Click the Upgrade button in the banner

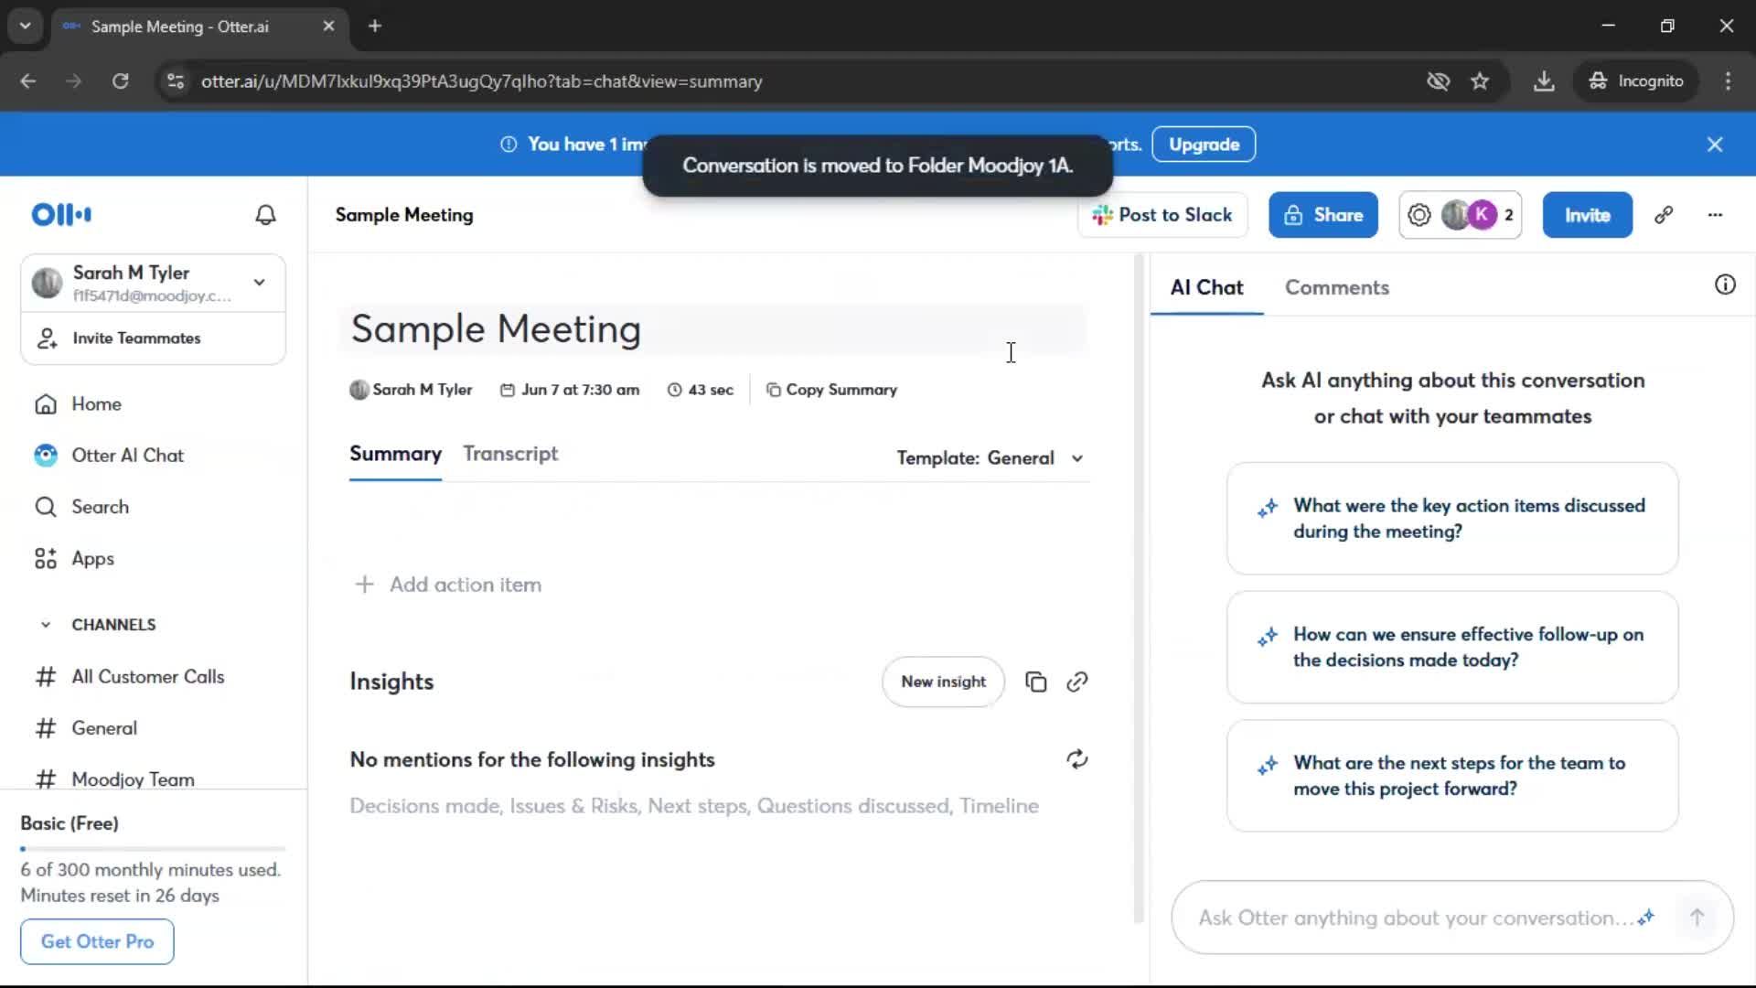point(1204,145)
